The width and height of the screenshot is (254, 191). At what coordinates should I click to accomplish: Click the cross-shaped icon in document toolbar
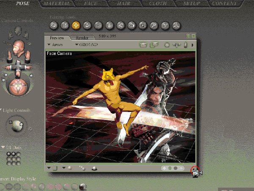coord(177,45)
